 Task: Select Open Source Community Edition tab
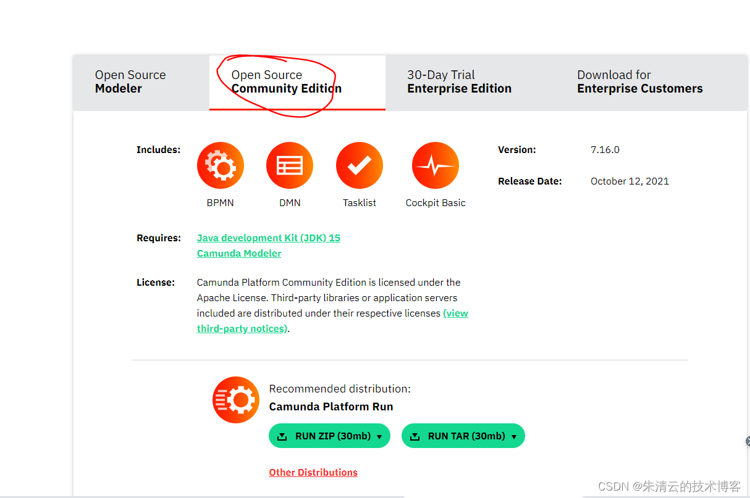click(297, 82)
